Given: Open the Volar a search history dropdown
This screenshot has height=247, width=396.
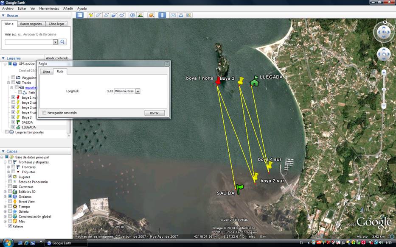Looking at the screenshot, I should (55, 42).
